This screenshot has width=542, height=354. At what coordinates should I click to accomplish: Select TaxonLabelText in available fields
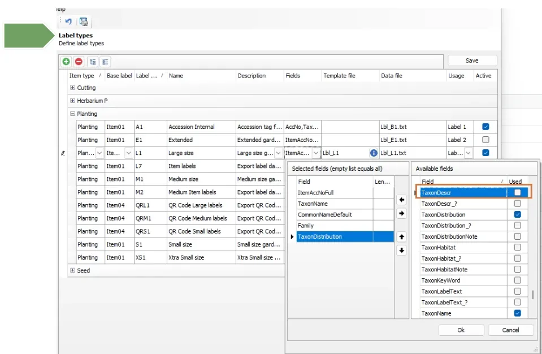463,291
